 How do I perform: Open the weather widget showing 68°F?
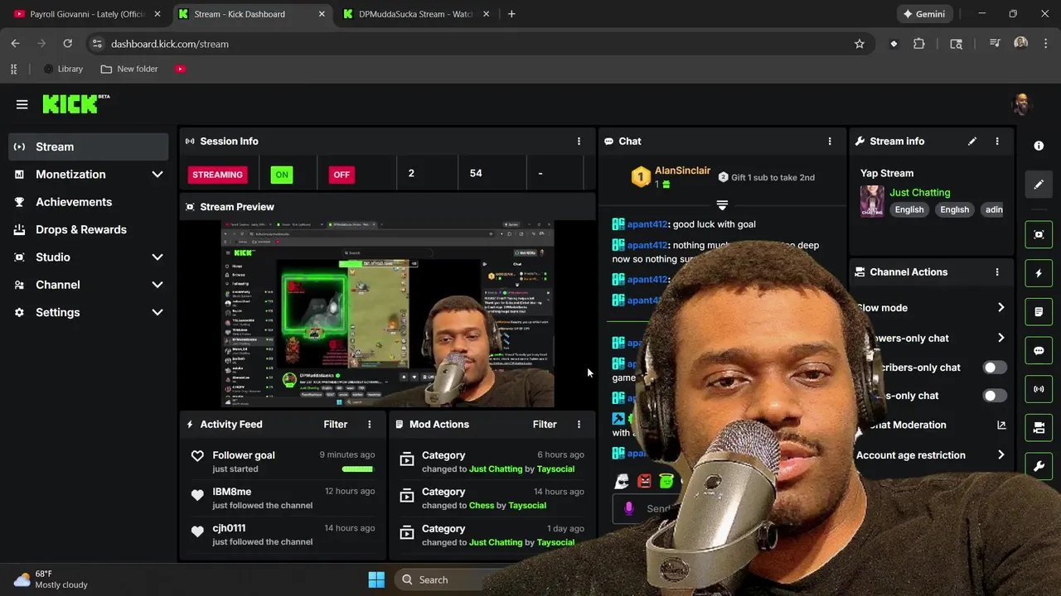[x=51, y=579]
